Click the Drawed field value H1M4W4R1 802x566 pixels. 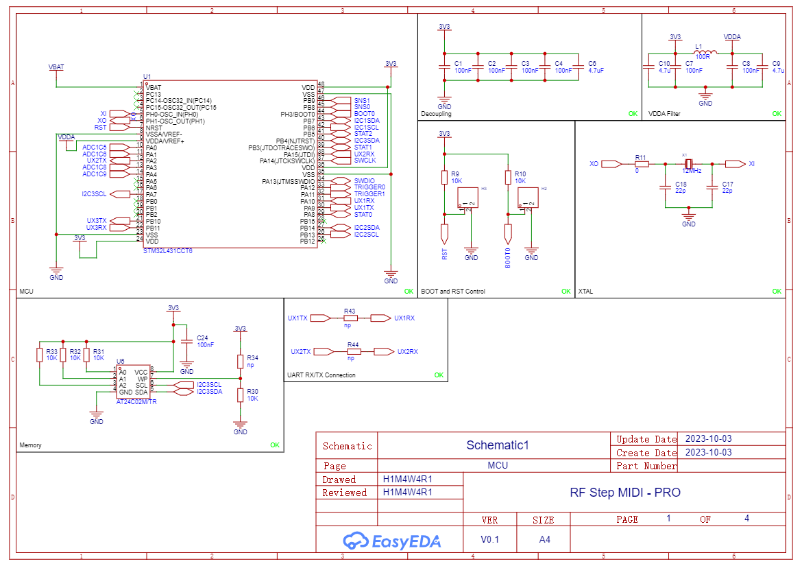[x=408, y=479]
